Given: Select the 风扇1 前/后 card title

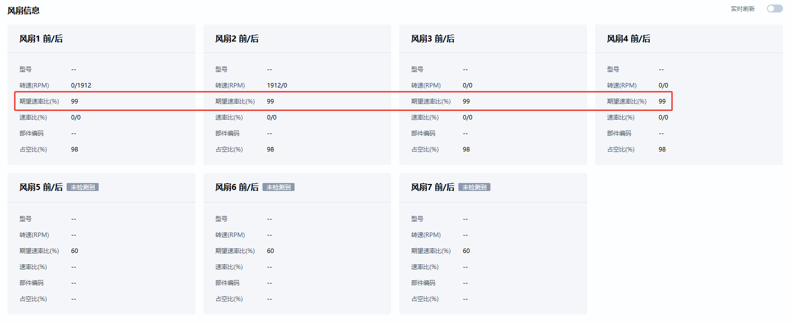Looking at the screenshot, I should pos(41,38).
